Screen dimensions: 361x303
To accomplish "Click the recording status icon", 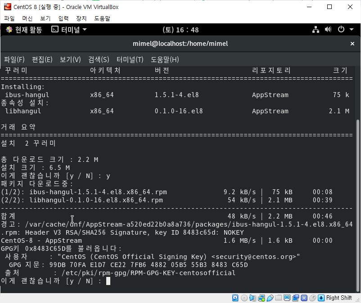I will [295, 298].
